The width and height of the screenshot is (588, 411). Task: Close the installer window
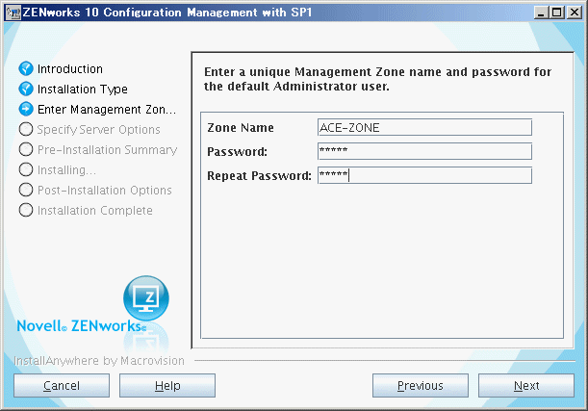(575, 13)
